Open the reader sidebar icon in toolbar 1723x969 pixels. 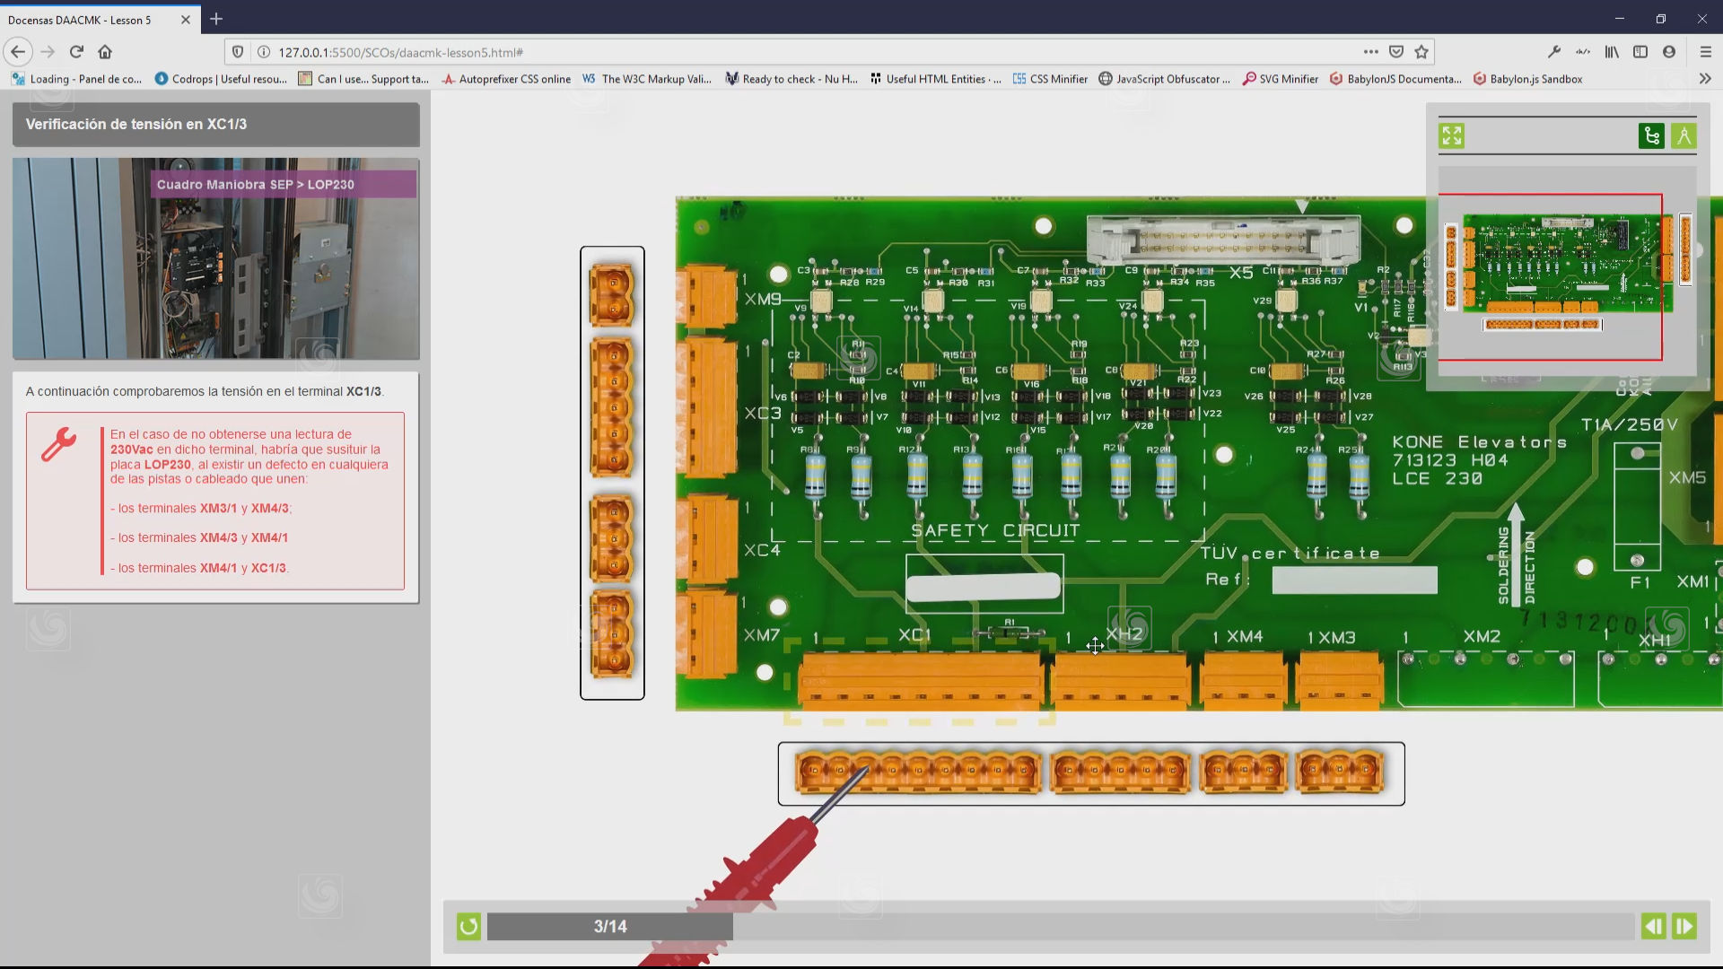1641,52
